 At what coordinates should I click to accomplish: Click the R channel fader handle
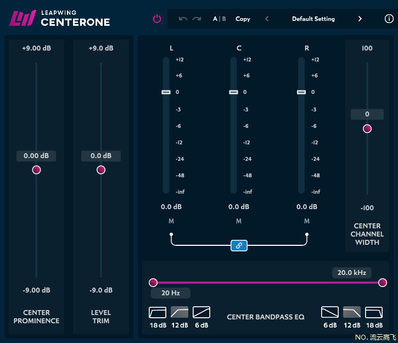pos(301,92)
